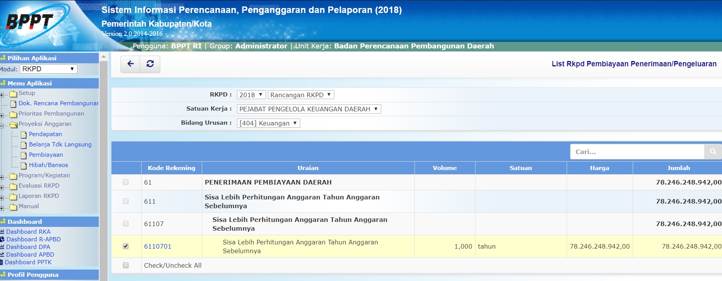Tick the checkbox for row 61107

[126, 224]
